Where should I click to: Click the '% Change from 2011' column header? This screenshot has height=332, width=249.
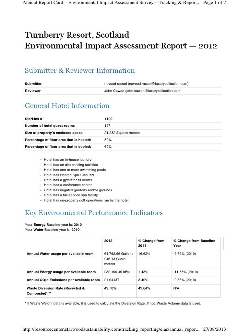pos(151,243)
